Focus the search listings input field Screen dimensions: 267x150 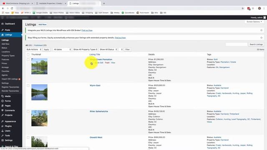[x=237, y=45]
